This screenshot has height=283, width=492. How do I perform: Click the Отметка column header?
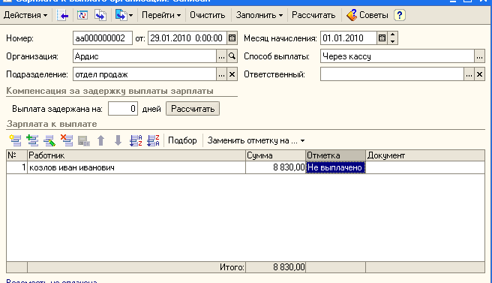336,155
